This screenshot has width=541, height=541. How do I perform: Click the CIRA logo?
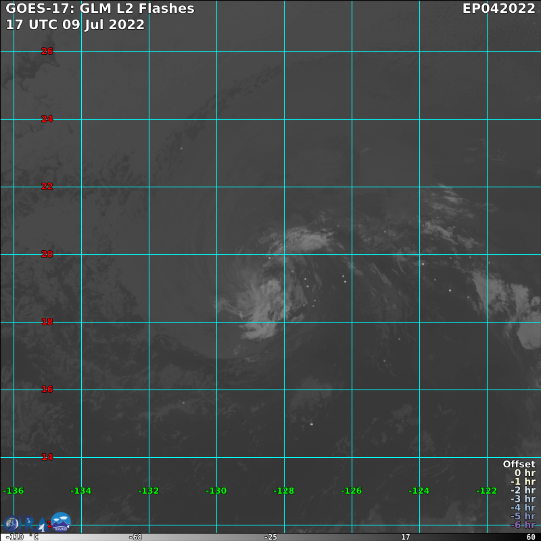pyautogui.click(x=27, y=523)
